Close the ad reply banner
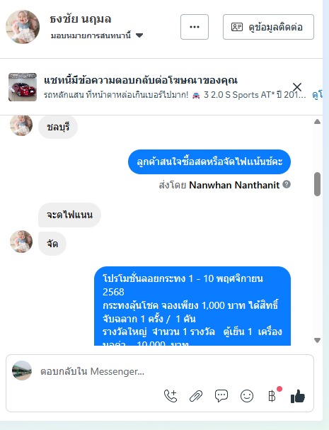 [297, 87]
